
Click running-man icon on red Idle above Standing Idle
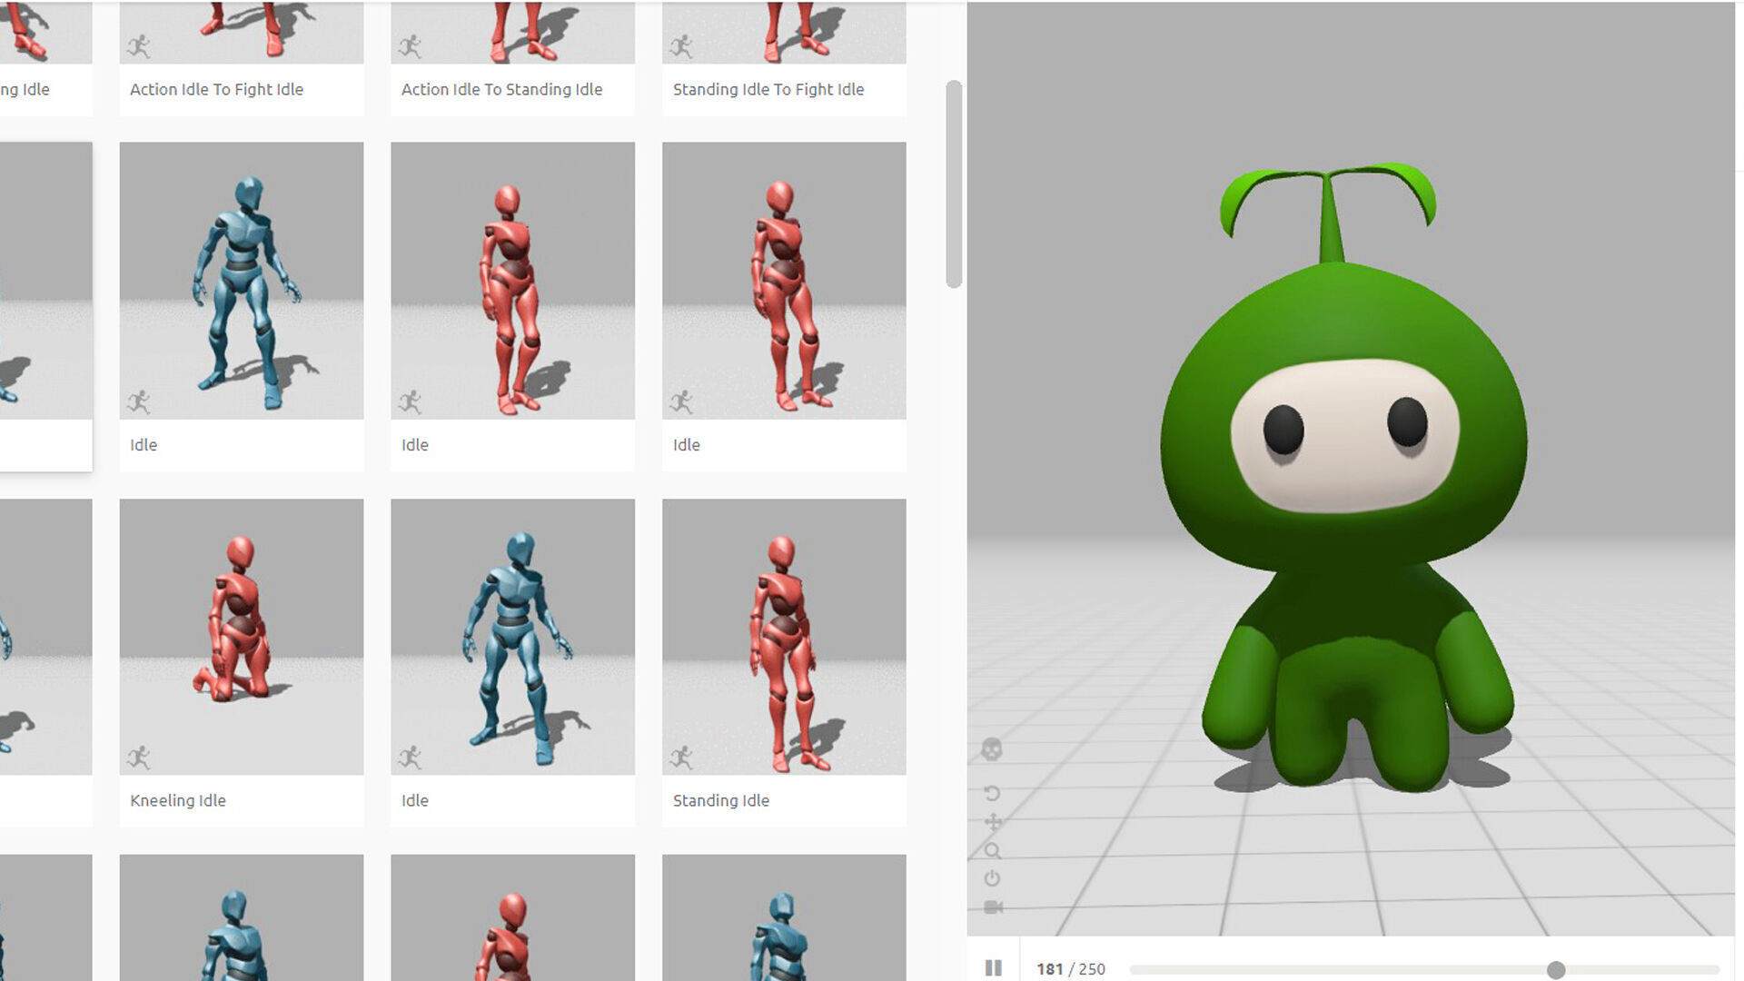681,401
